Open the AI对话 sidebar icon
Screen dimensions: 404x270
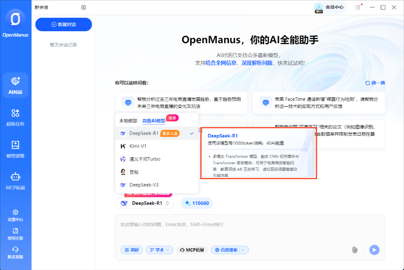point(15,85)
